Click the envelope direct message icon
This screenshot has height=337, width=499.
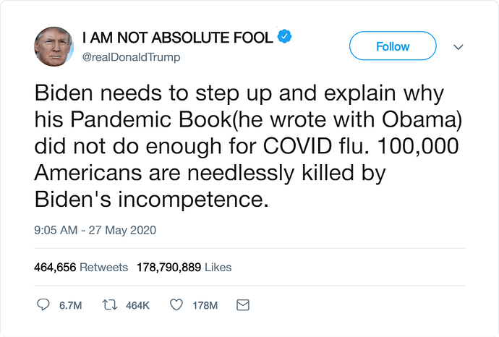click(244, 306)
